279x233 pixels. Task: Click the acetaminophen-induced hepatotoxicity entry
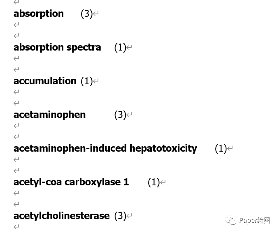point(105,148)
